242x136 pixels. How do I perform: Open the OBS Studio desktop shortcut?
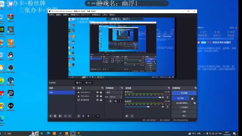point(11,69)
